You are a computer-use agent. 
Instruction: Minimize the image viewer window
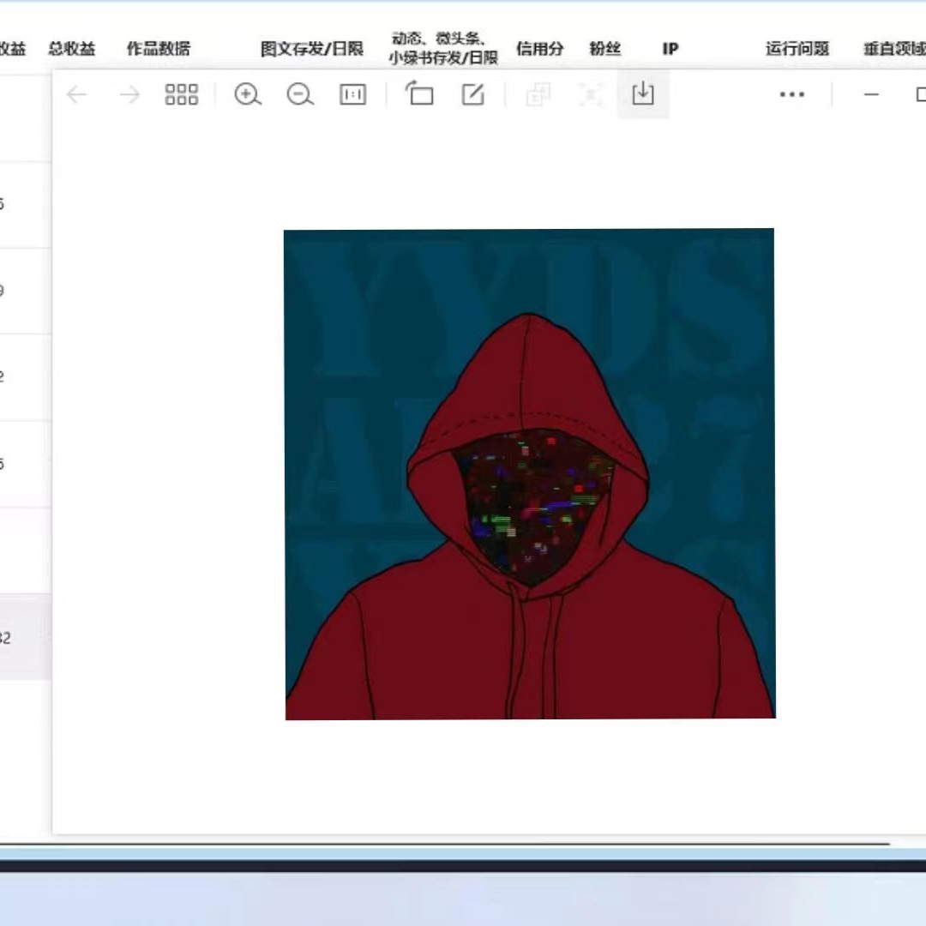click(x=871, y=94)
